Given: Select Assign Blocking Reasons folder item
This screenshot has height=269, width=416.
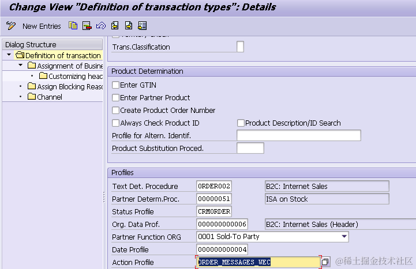Looking at the screenshot, I should [65, 86].
